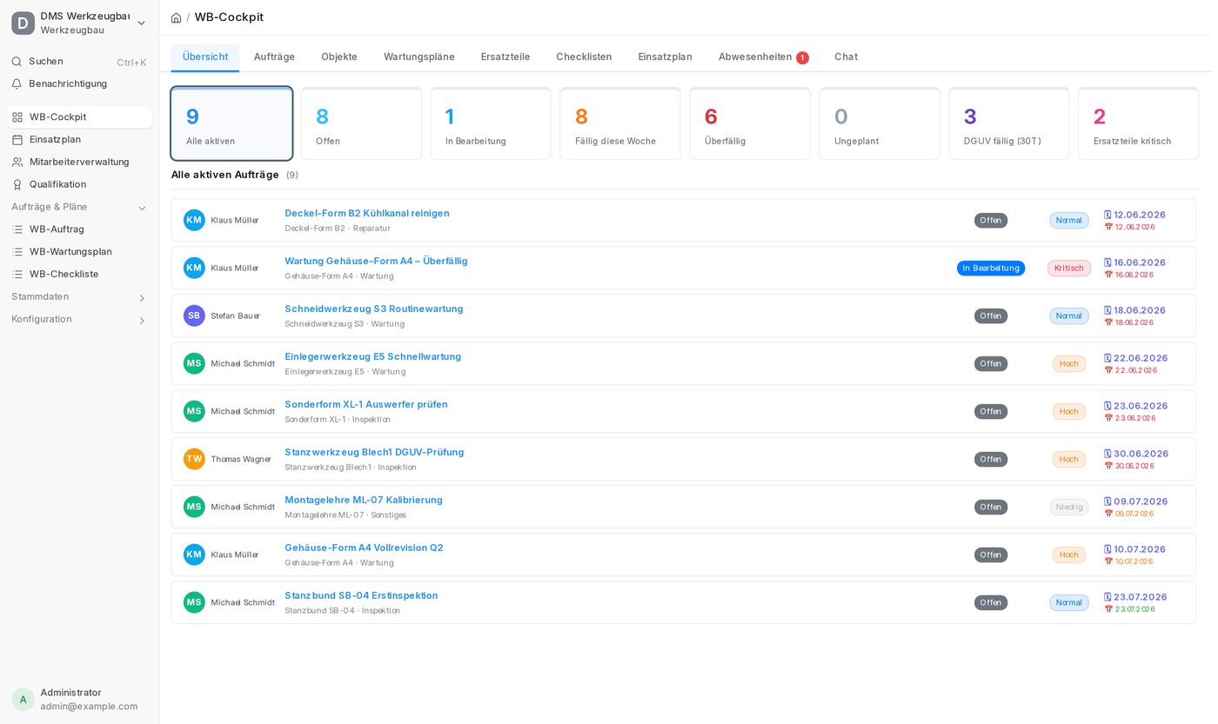Click Stefan Bauer's SB avatar

[194, 316]
